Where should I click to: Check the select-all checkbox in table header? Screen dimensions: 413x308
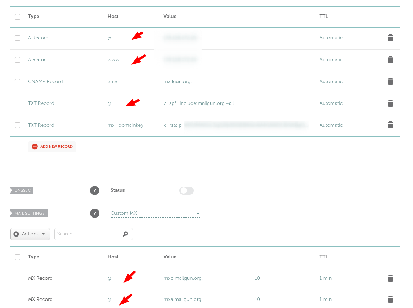[x=18, y=17]
